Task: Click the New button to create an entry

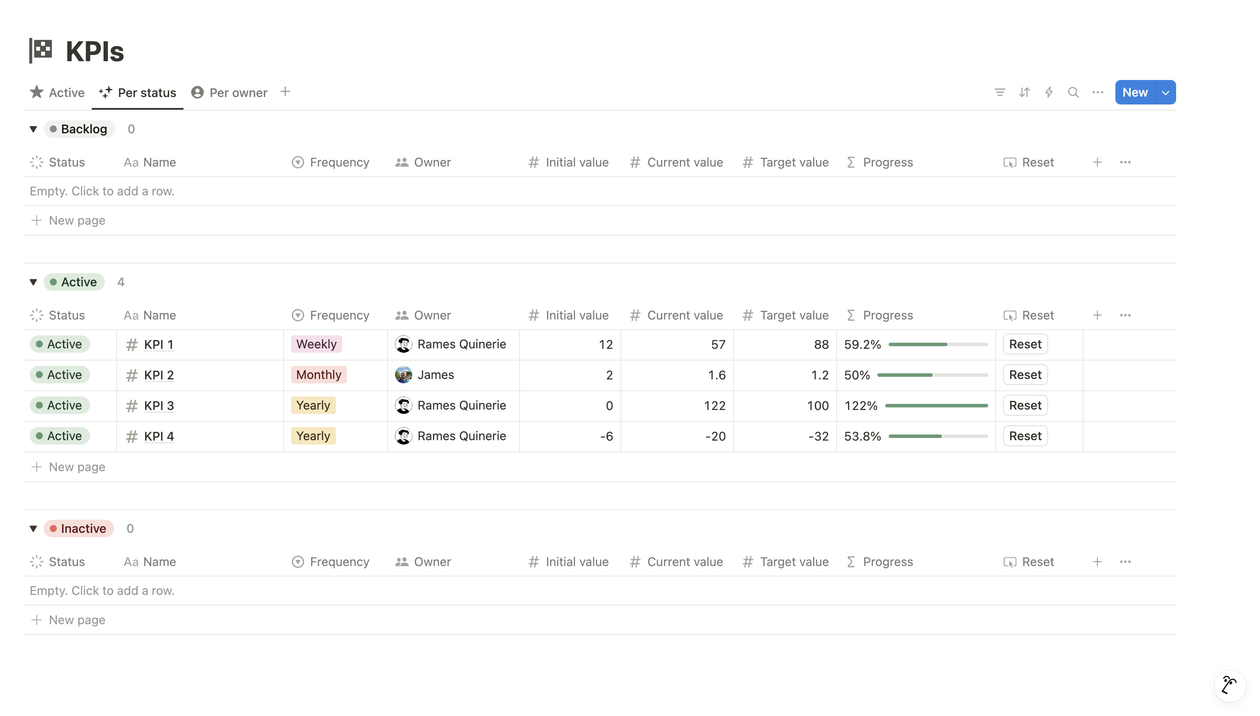Action: click(x=1134, y=92)
